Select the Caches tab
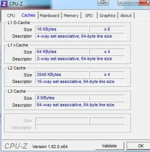Viewport: 150px width, 152px height. click(29, 15)
